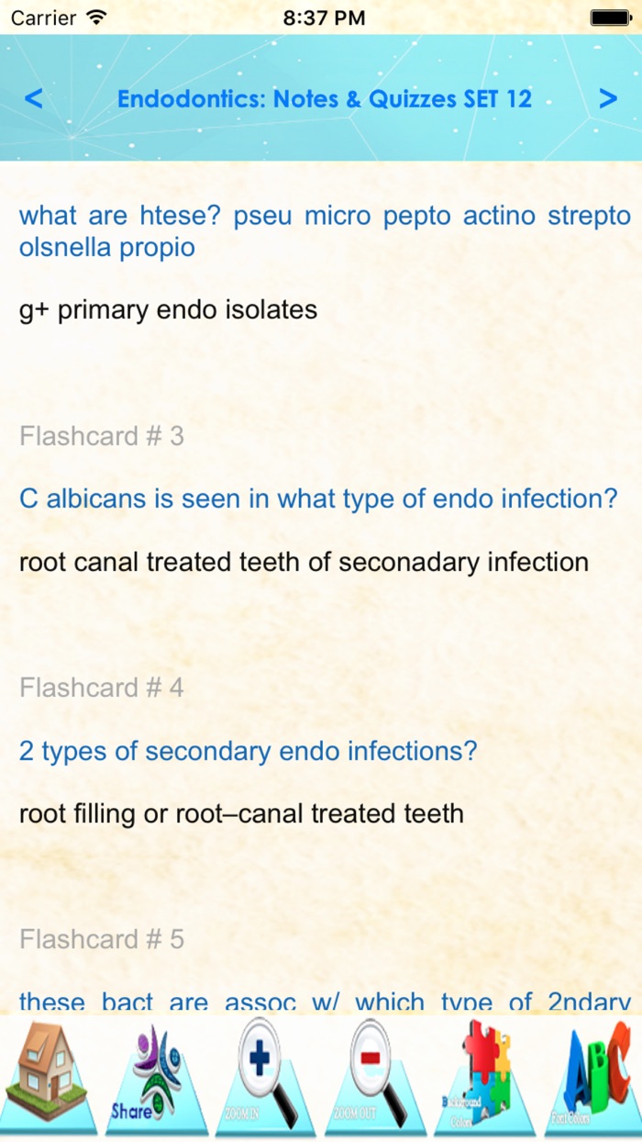Screen dimensions: 642x1142
Task: Select the answer about root canal treated teeth
Action: point(304,562)
